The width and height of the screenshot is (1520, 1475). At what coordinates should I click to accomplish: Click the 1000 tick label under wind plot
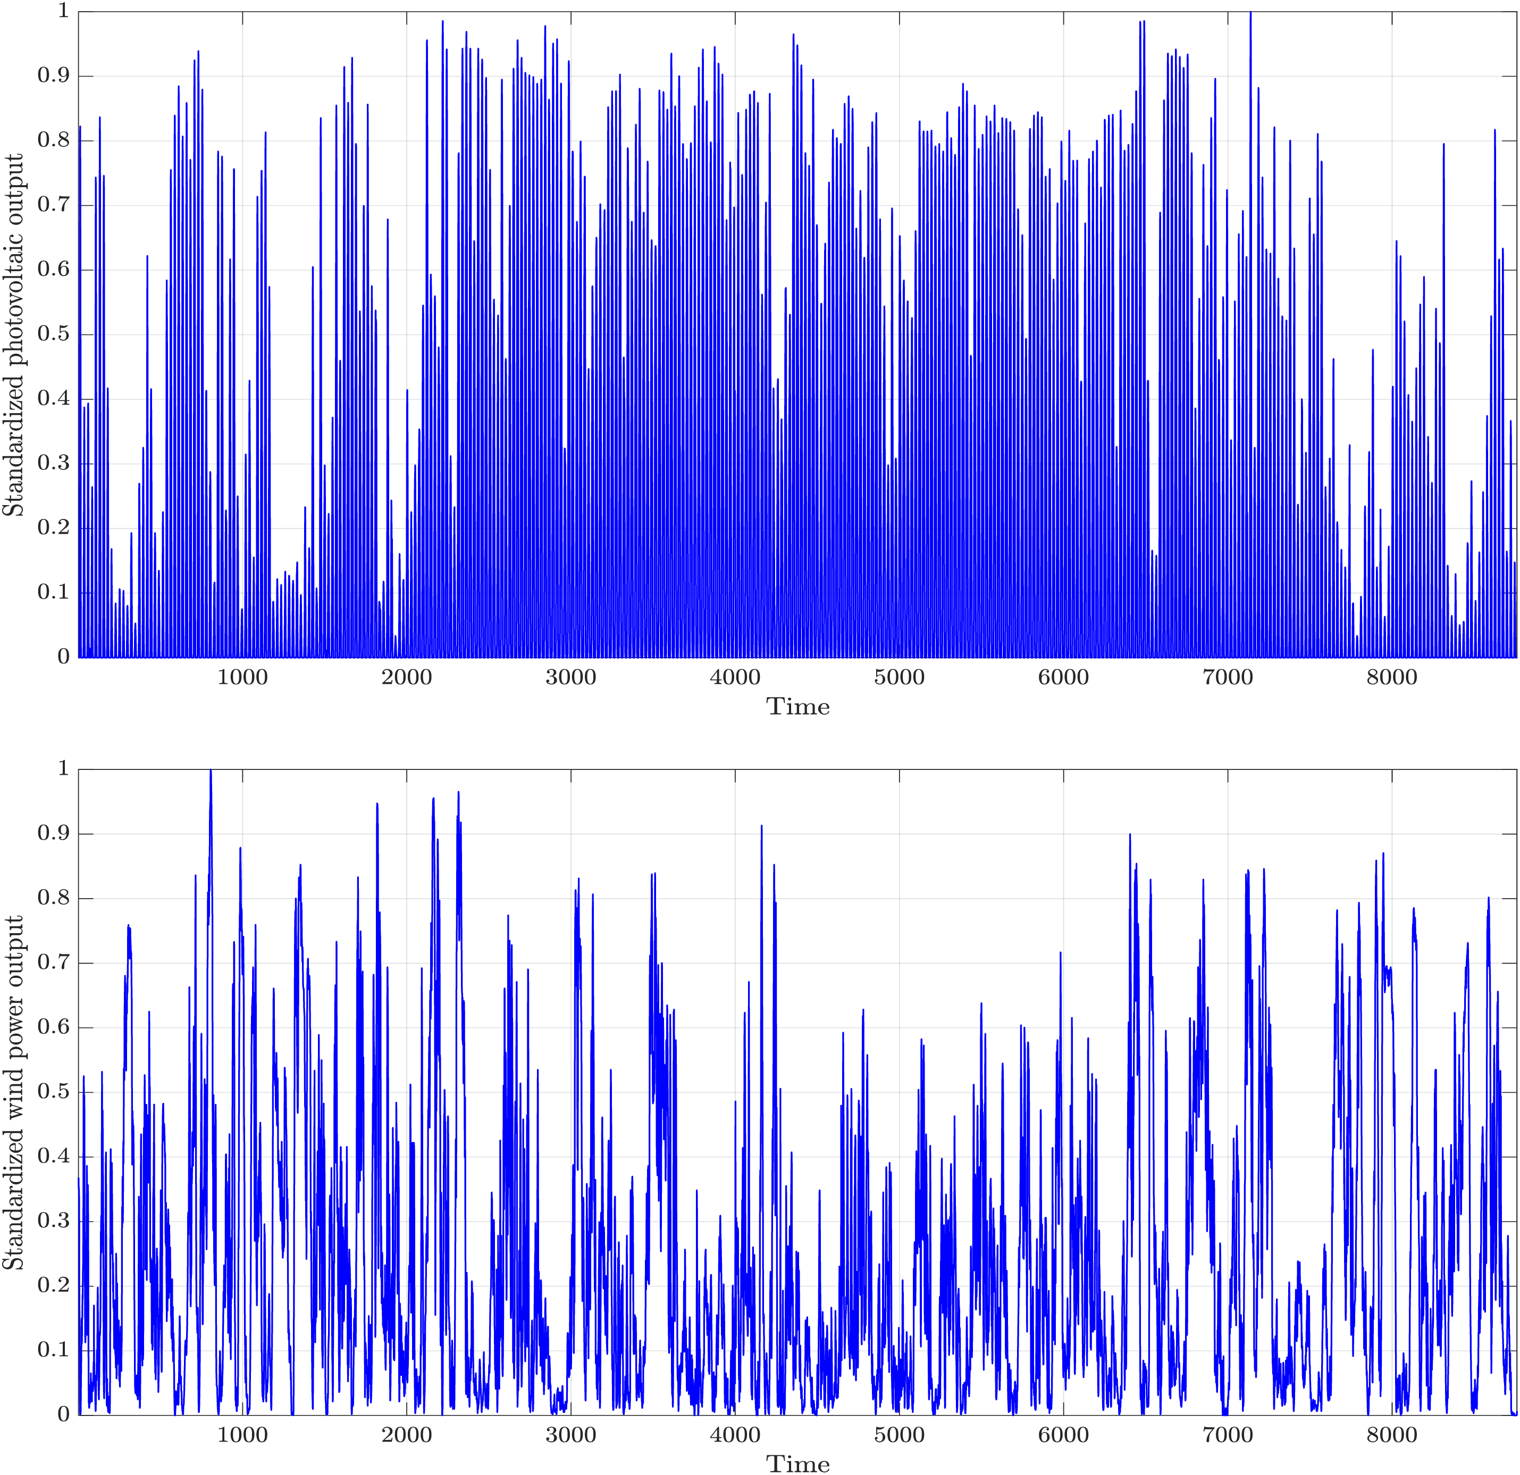click(242, 1436)
